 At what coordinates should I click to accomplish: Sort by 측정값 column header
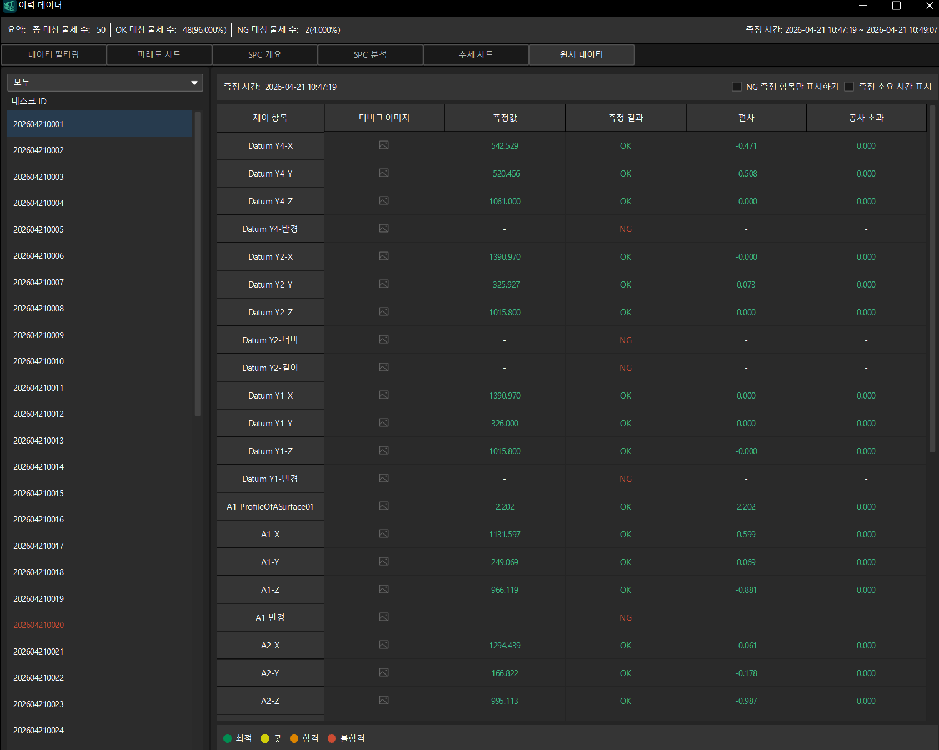point(505,118)
